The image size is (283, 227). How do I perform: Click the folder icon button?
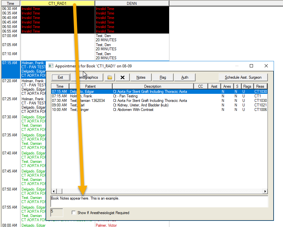tap(110, 77)
